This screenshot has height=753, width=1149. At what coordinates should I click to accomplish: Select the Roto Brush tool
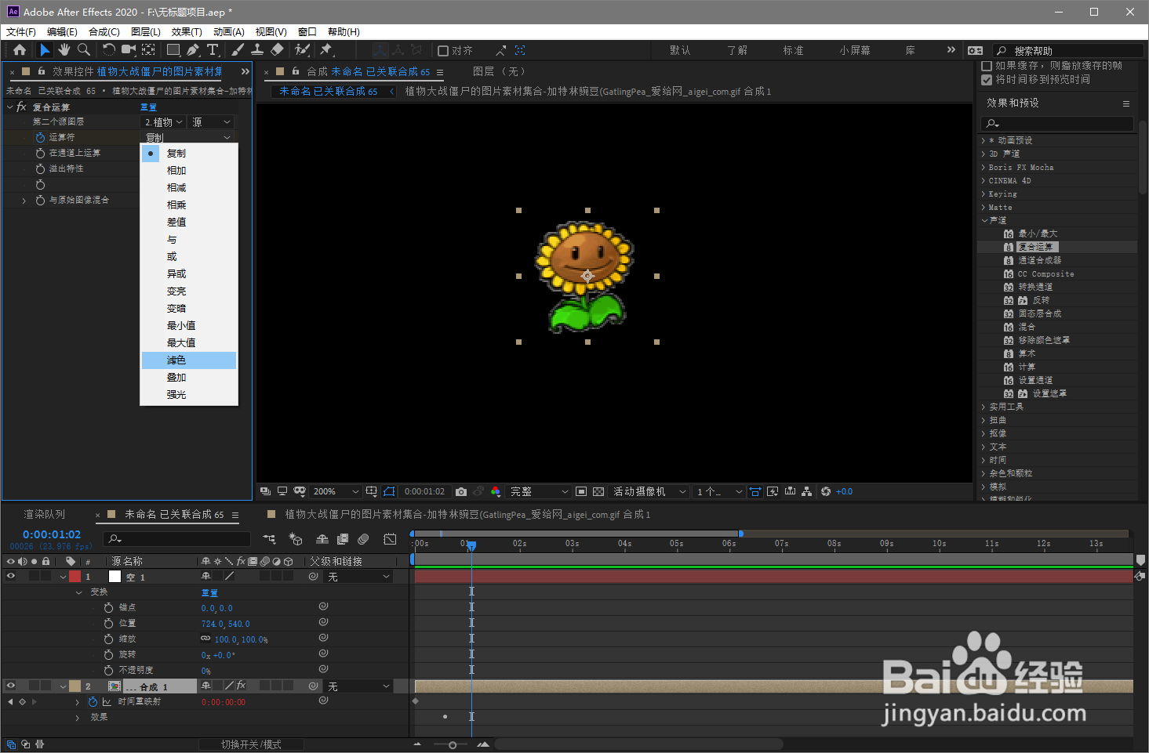tap(302, 49)
